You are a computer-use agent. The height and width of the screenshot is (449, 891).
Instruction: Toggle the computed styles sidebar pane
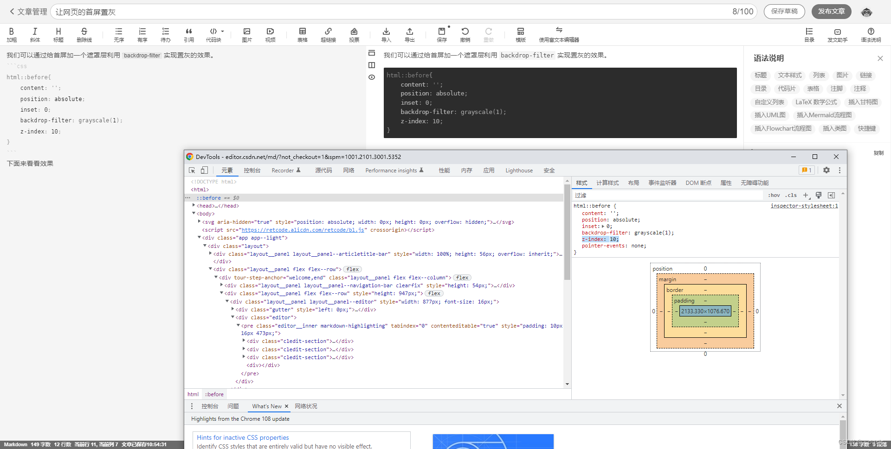831,195
